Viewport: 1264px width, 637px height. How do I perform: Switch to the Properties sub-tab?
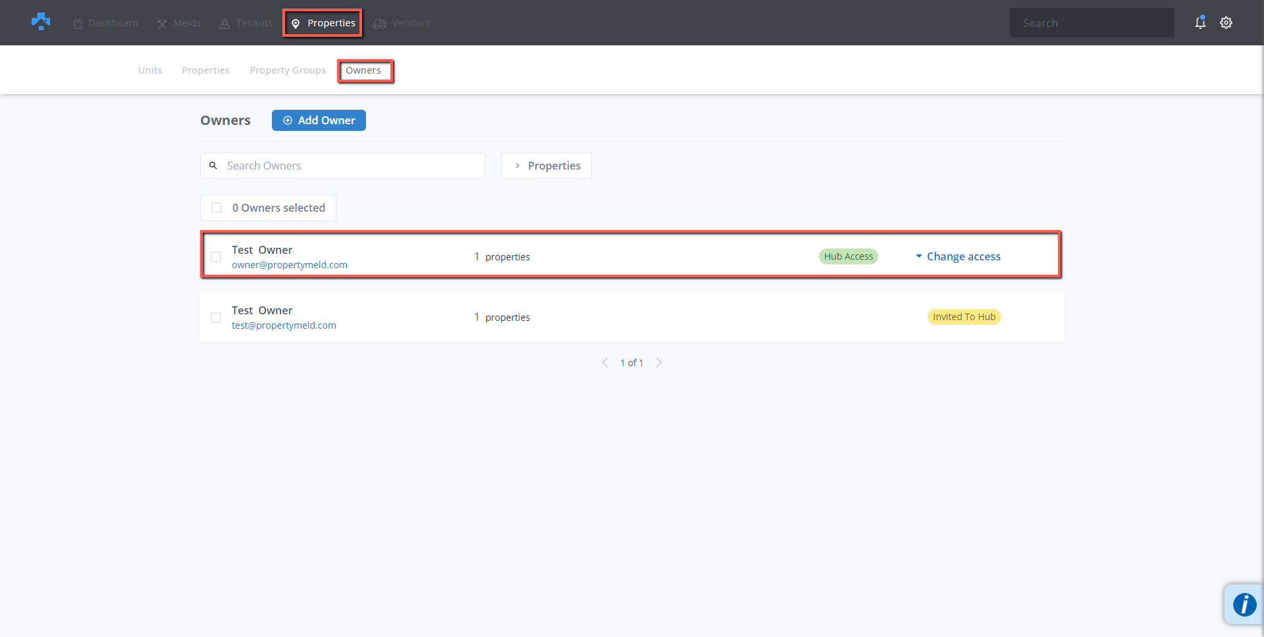[x=206, y=70]
